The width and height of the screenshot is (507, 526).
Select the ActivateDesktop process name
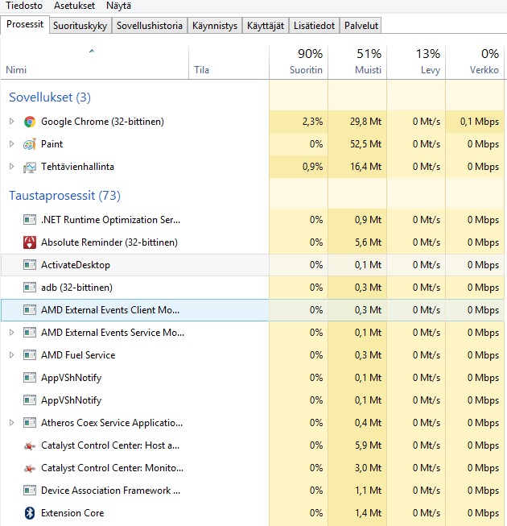[x=76, y=265]
